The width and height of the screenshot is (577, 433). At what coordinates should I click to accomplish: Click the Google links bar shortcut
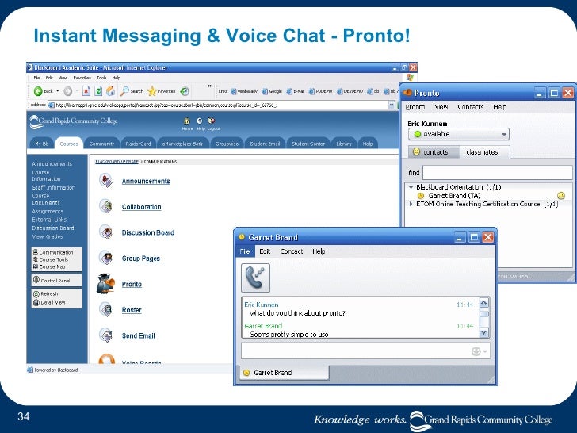pos(273,91)
